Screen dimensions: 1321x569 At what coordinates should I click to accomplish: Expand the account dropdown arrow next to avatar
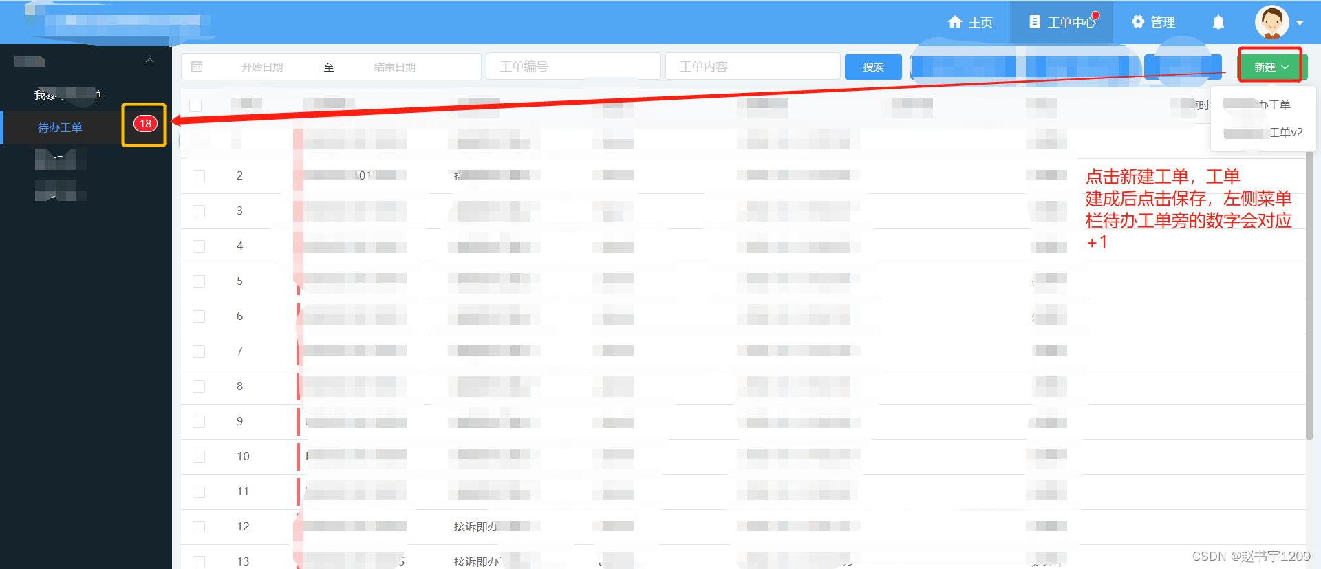(1300, 23)
